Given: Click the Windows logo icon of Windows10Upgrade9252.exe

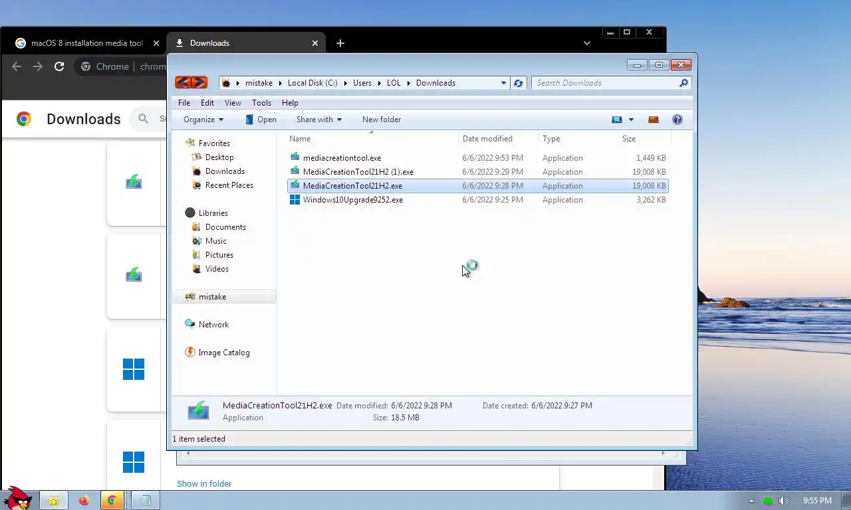Looking at the screenshot, I should [295, 199].
